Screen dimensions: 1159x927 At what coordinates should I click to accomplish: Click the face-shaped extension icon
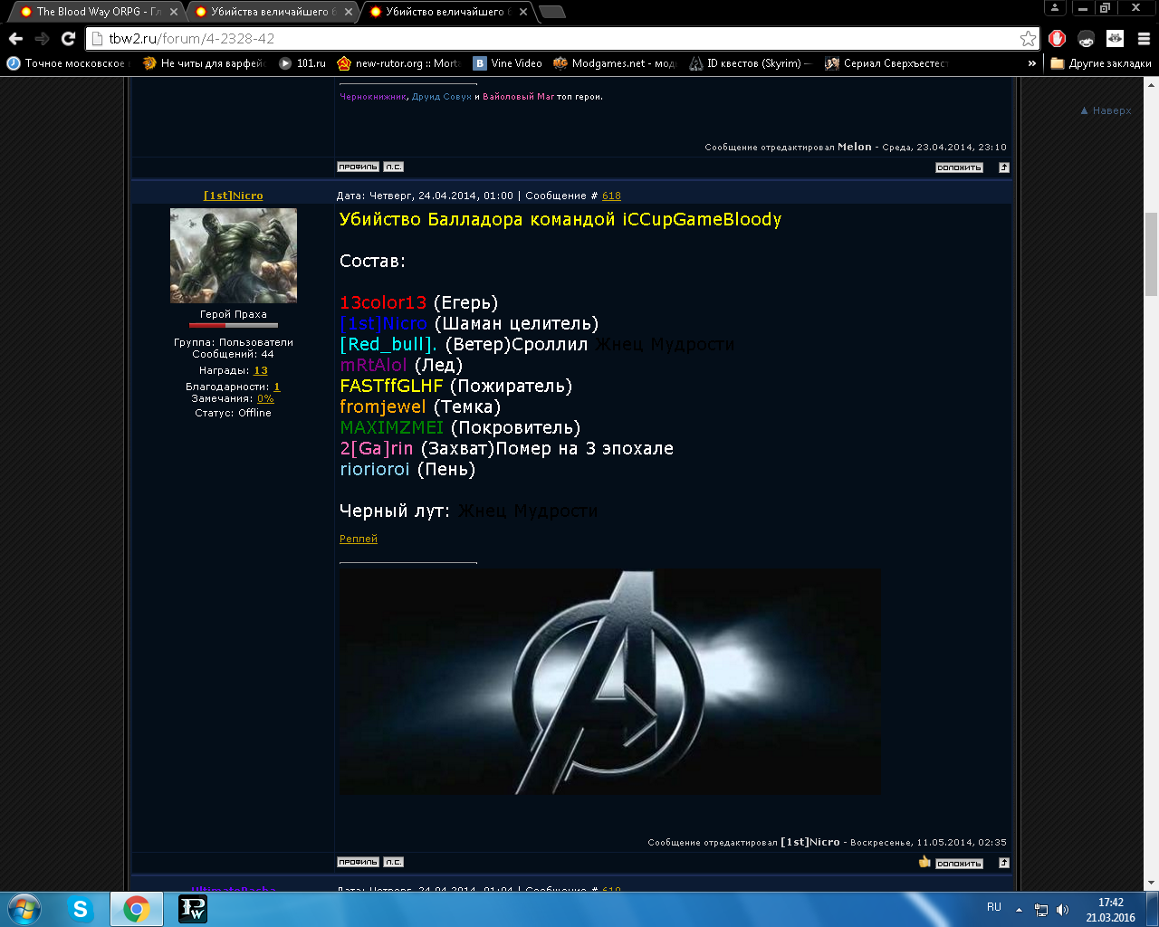click(1086, 38)
